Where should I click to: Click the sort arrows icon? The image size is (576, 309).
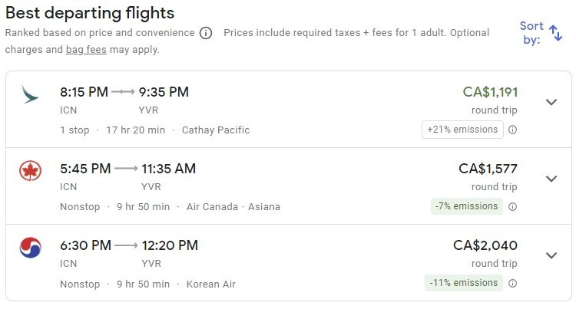point(555,33)
